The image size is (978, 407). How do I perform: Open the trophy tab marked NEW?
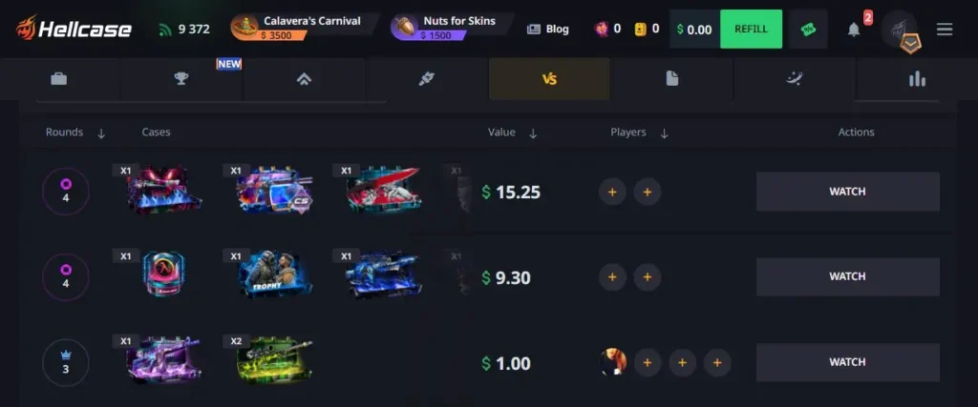(x=181, y=79)
